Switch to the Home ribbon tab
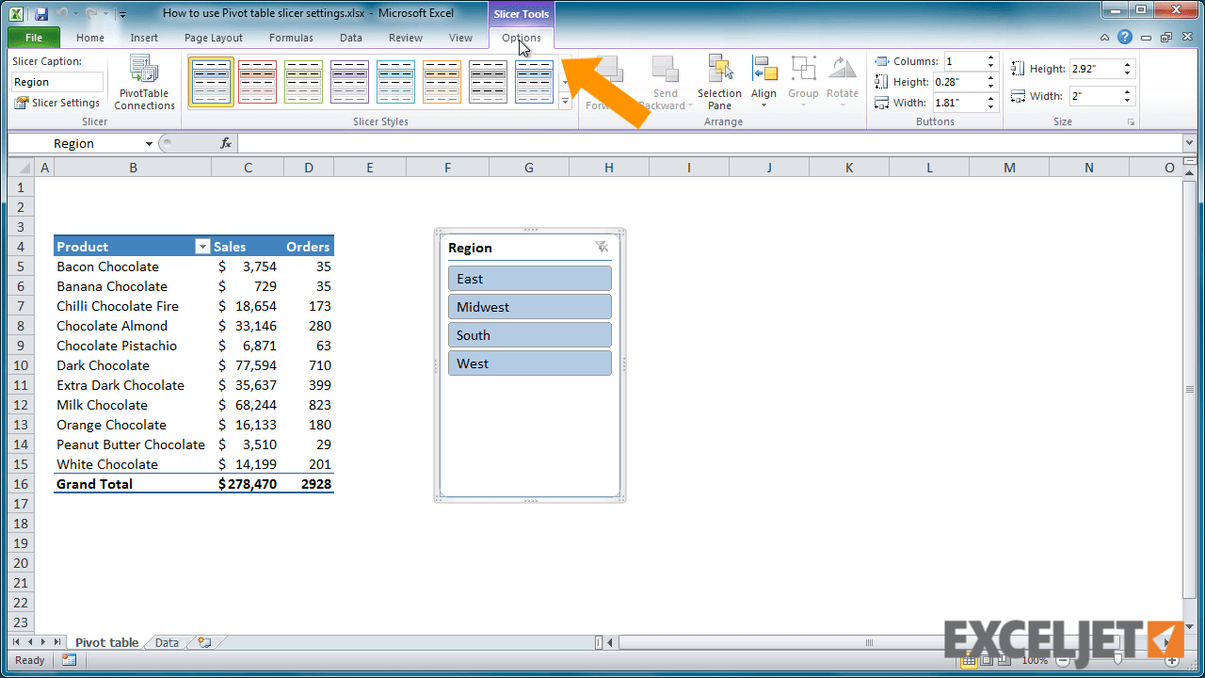Image resolution: width=1205 pixels, height=678 pixels. [x=90, y=38]
